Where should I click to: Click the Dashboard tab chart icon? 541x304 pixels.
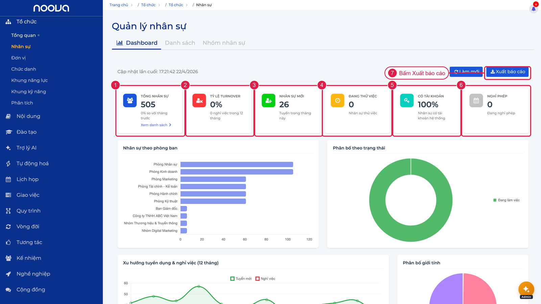pyautogui.click(x=120, y=43)
